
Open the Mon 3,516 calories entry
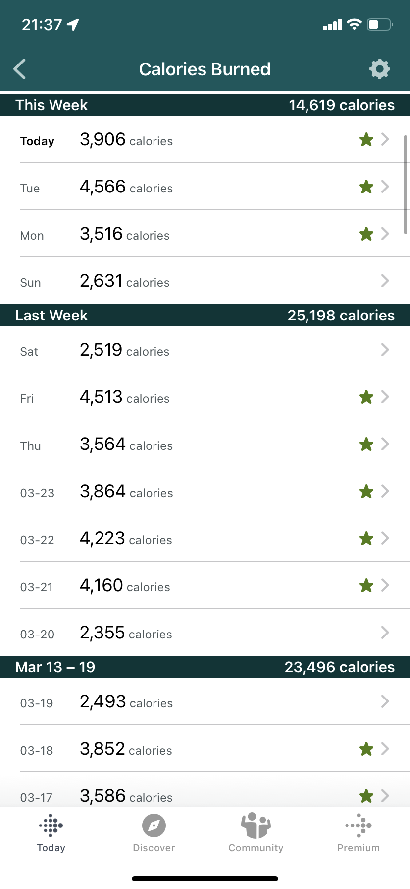[205, 234]
